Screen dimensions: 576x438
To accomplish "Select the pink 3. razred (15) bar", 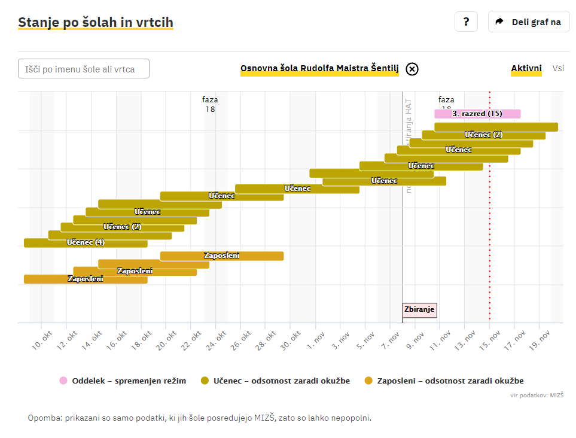I will coord(477,114).
